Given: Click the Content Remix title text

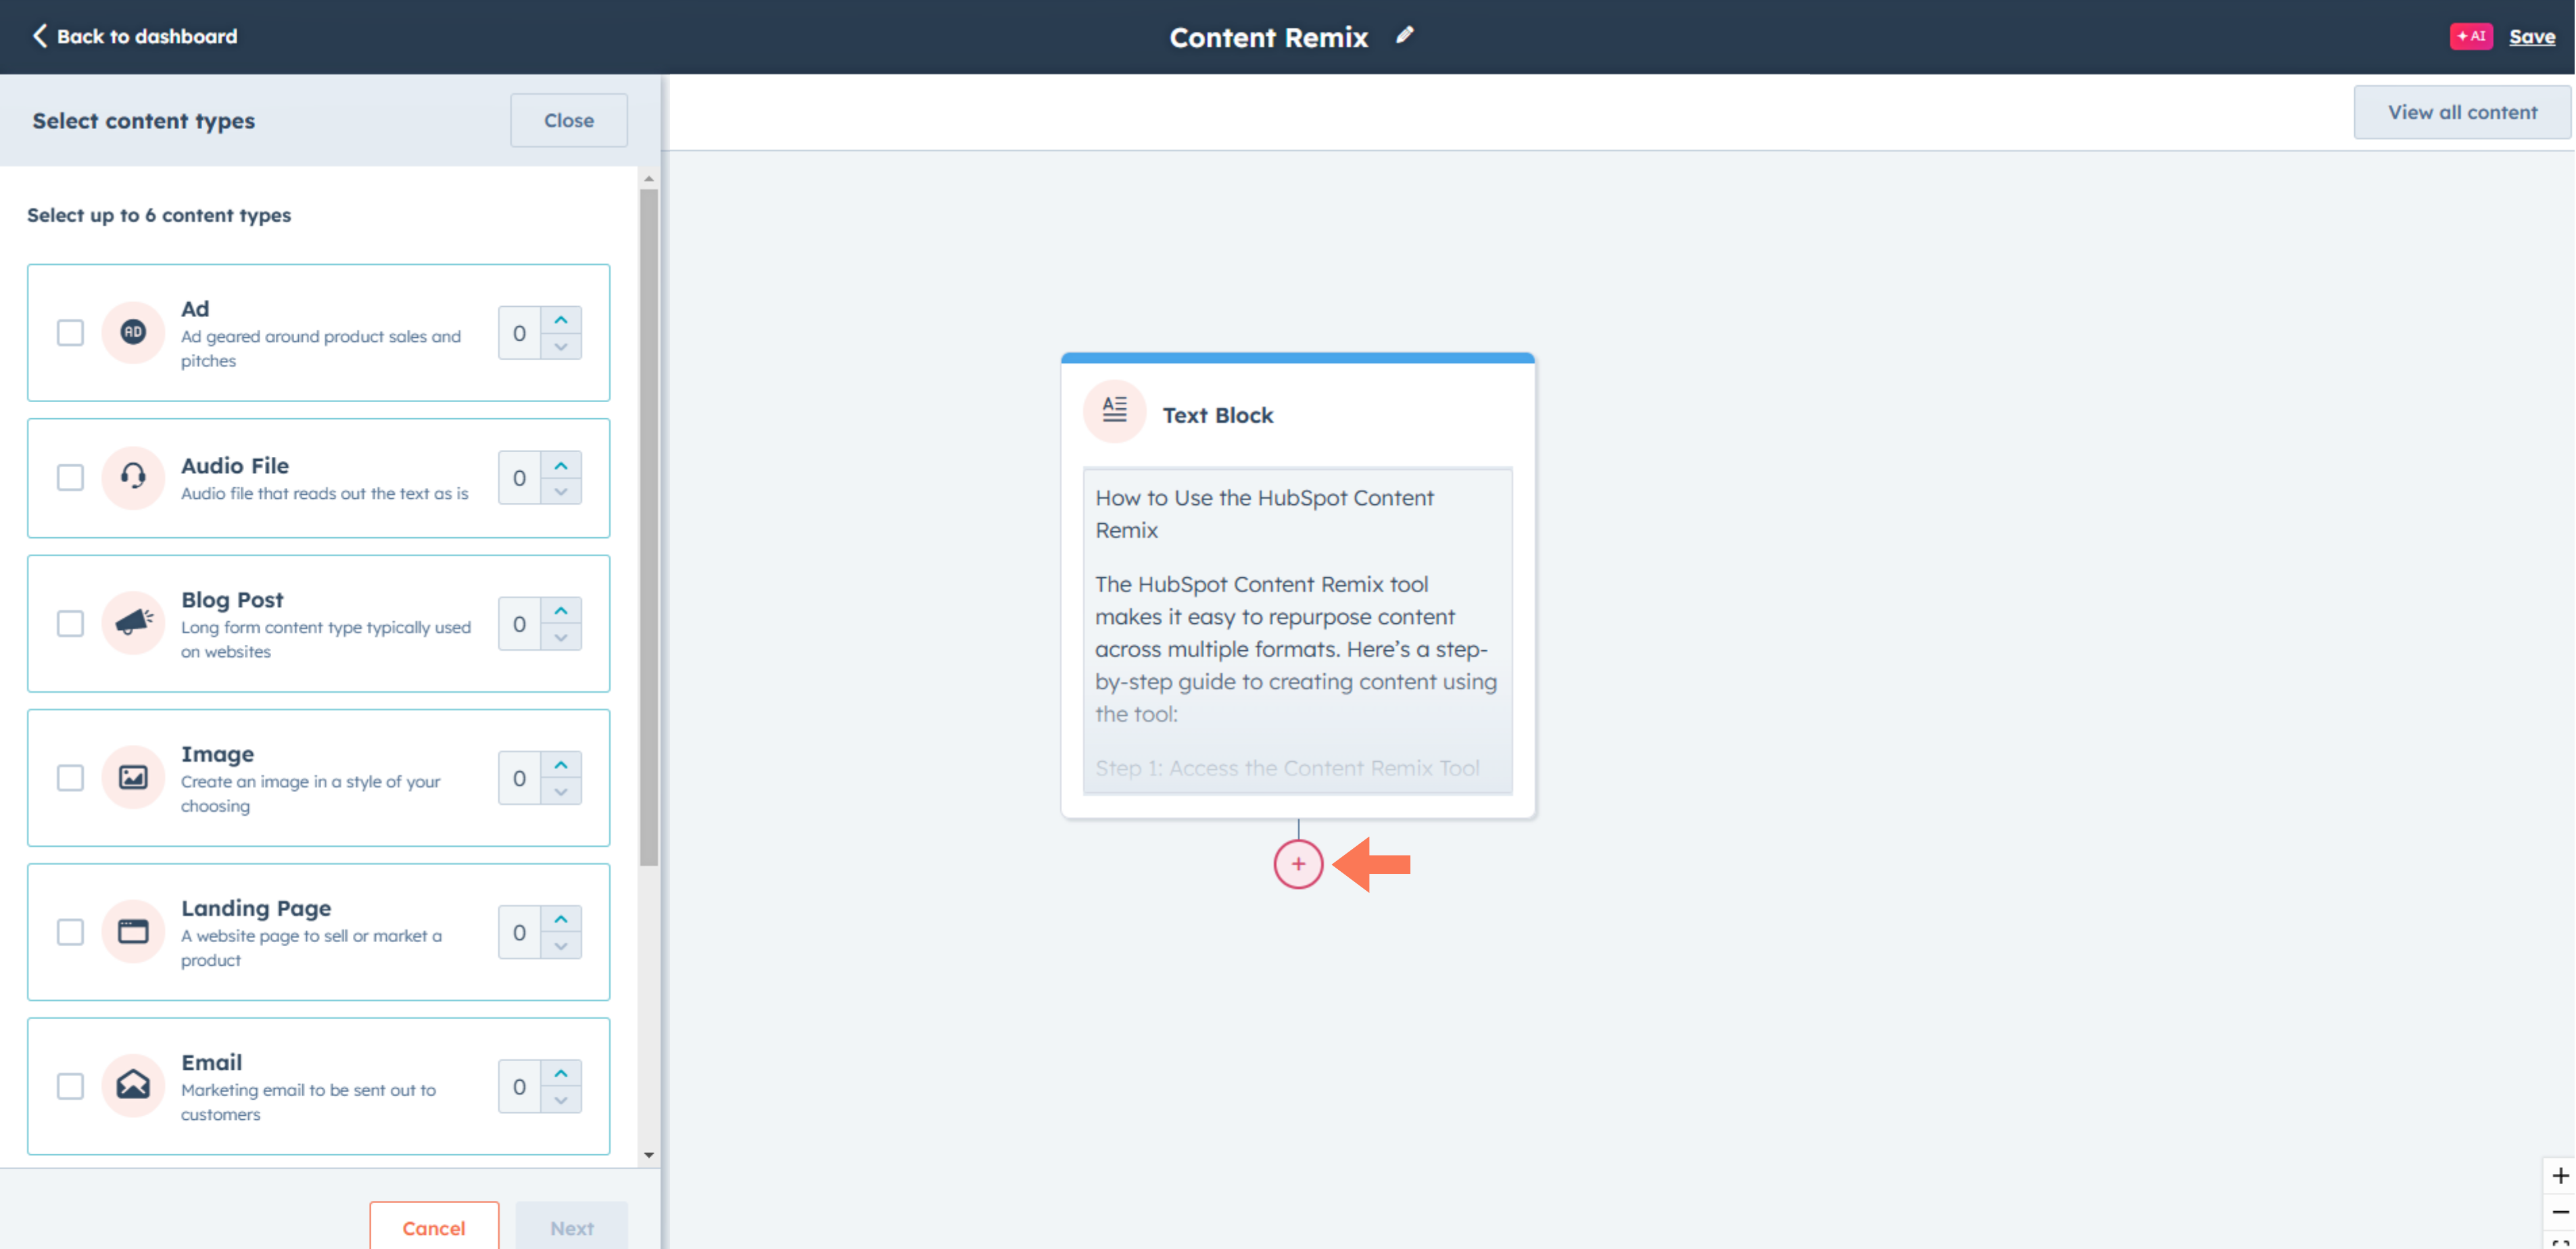Looking at the screenshot, I should (x=1268, y=37).
